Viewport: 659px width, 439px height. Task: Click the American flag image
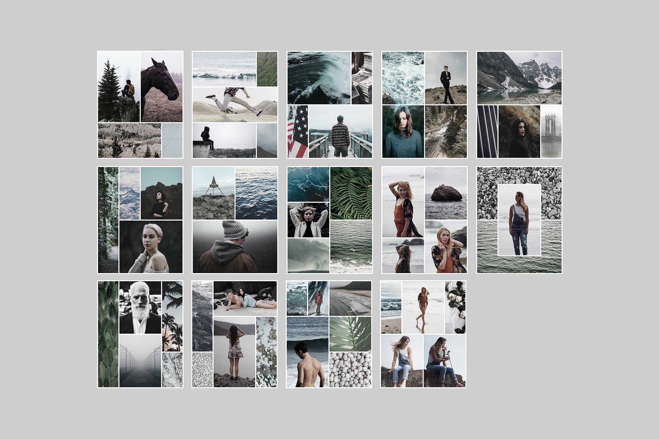298,131
